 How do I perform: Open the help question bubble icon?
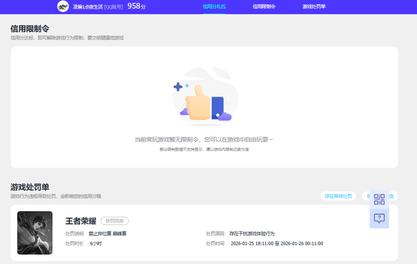pyautogui.click(x=379, y=218)
